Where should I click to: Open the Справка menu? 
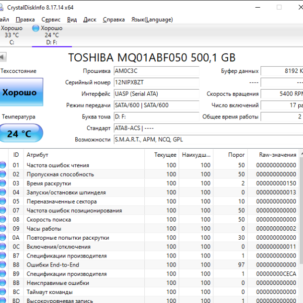pos(114,20)
